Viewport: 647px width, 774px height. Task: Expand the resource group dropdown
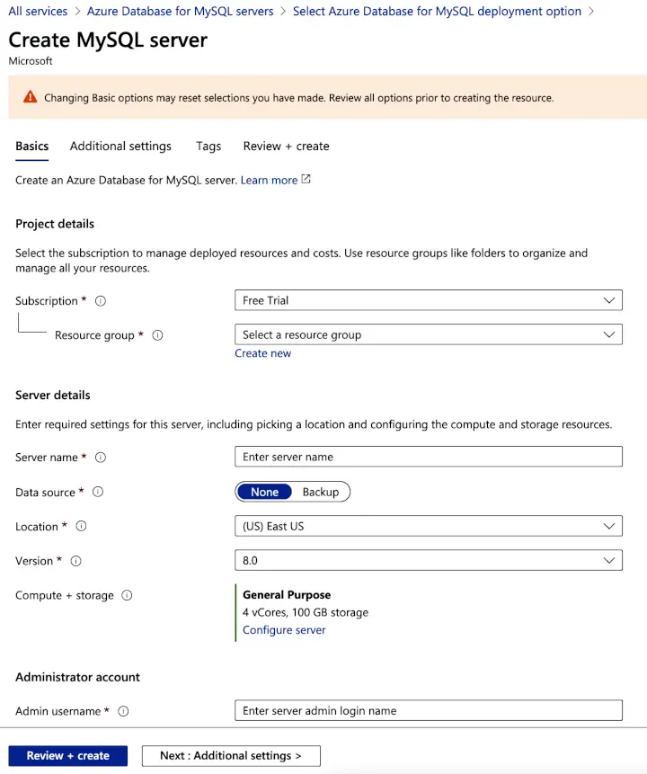(x=428, y=334)
